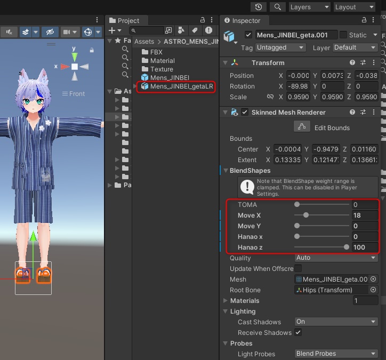Search by type icon in Project toolbar
Screen dimensions: 386x360
coord(181,30)
